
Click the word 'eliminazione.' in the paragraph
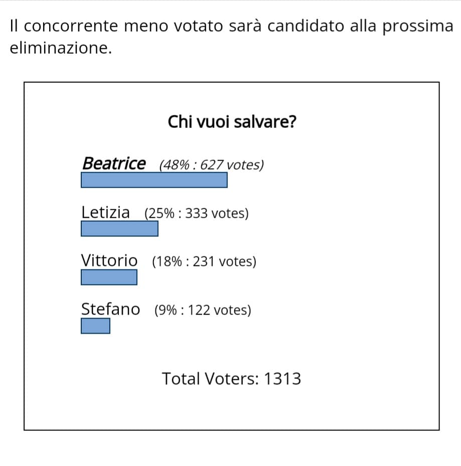(61, 48)
